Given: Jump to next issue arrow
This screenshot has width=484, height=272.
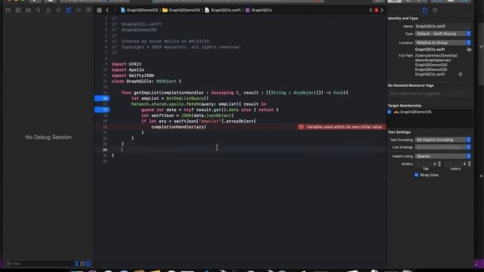Looking at the screenshot, I should point(382,10).
